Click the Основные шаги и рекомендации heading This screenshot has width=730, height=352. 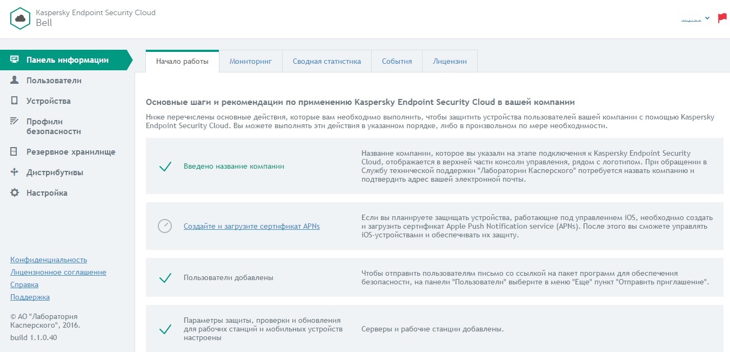(360, 102)
